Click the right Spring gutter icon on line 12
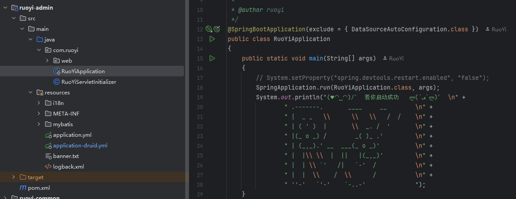The height and width of the screenshot is (199, 516). [217, 29]
